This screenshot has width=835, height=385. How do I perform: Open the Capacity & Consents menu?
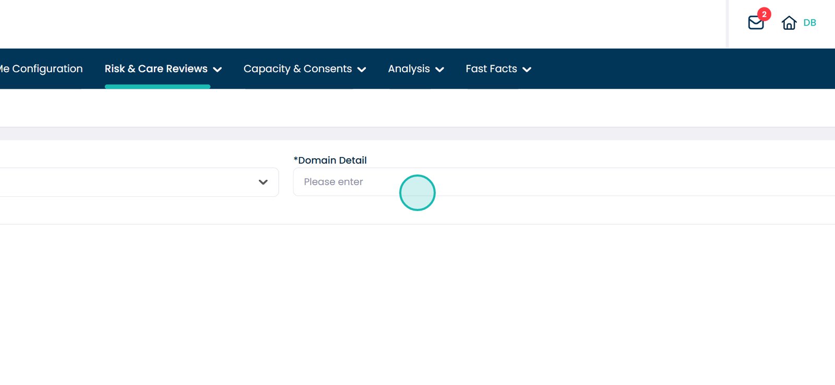297,69
